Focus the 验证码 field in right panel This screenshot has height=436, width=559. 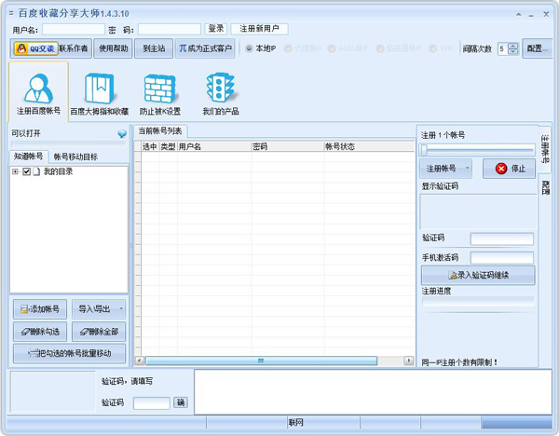[502, 238]
